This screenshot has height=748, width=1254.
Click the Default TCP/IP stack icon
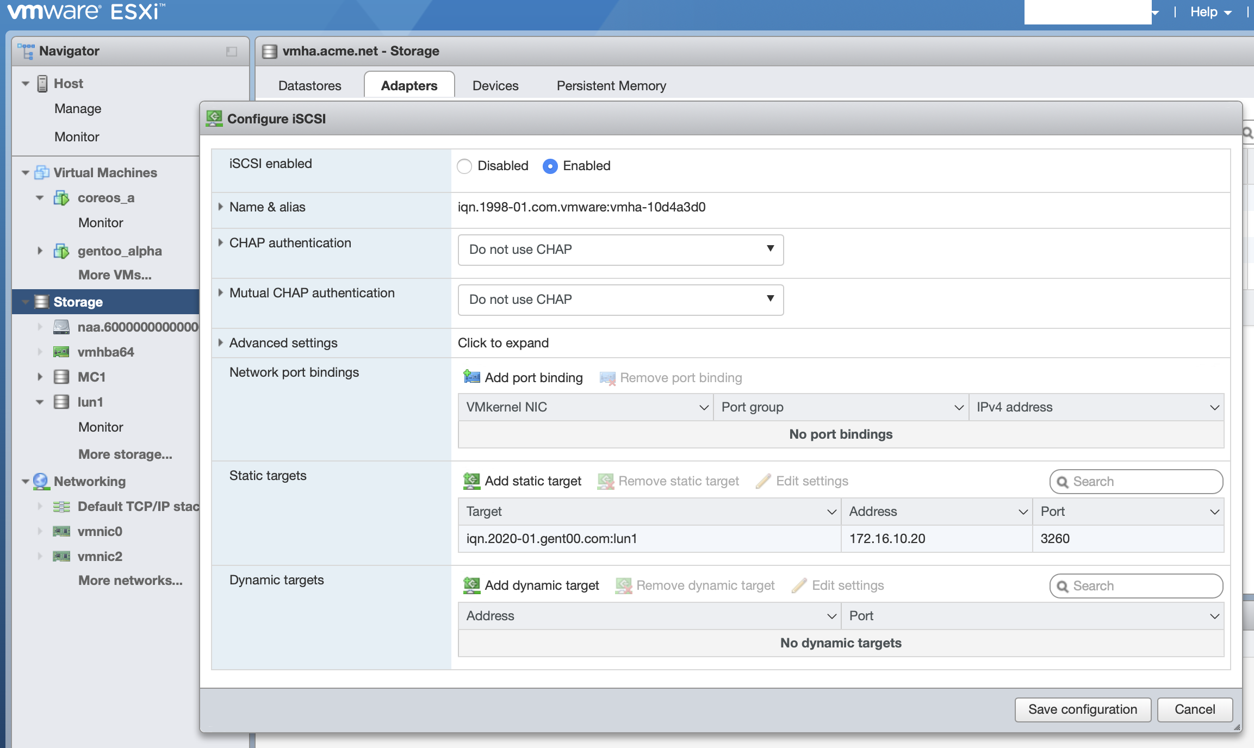pos(61,507)
